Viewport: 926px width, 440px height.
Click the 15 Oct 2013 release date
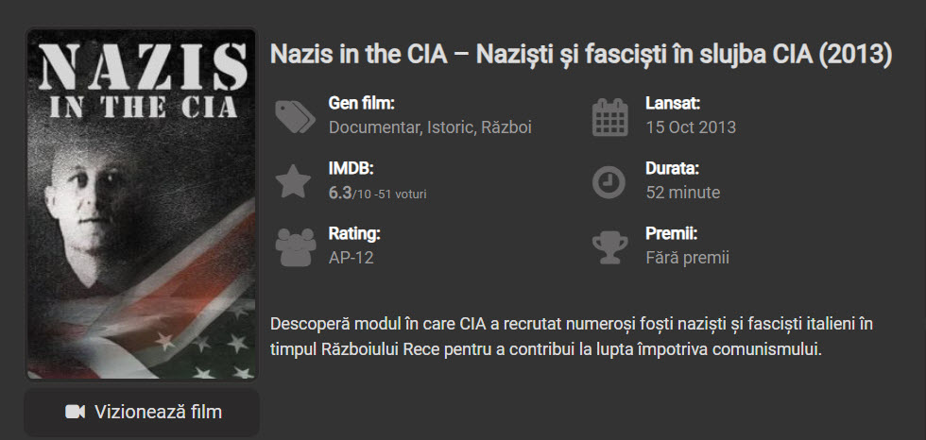point(691,127)
